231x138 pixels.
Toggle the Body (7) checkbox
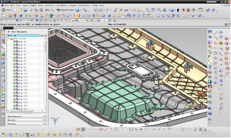[x=15, y=64]
